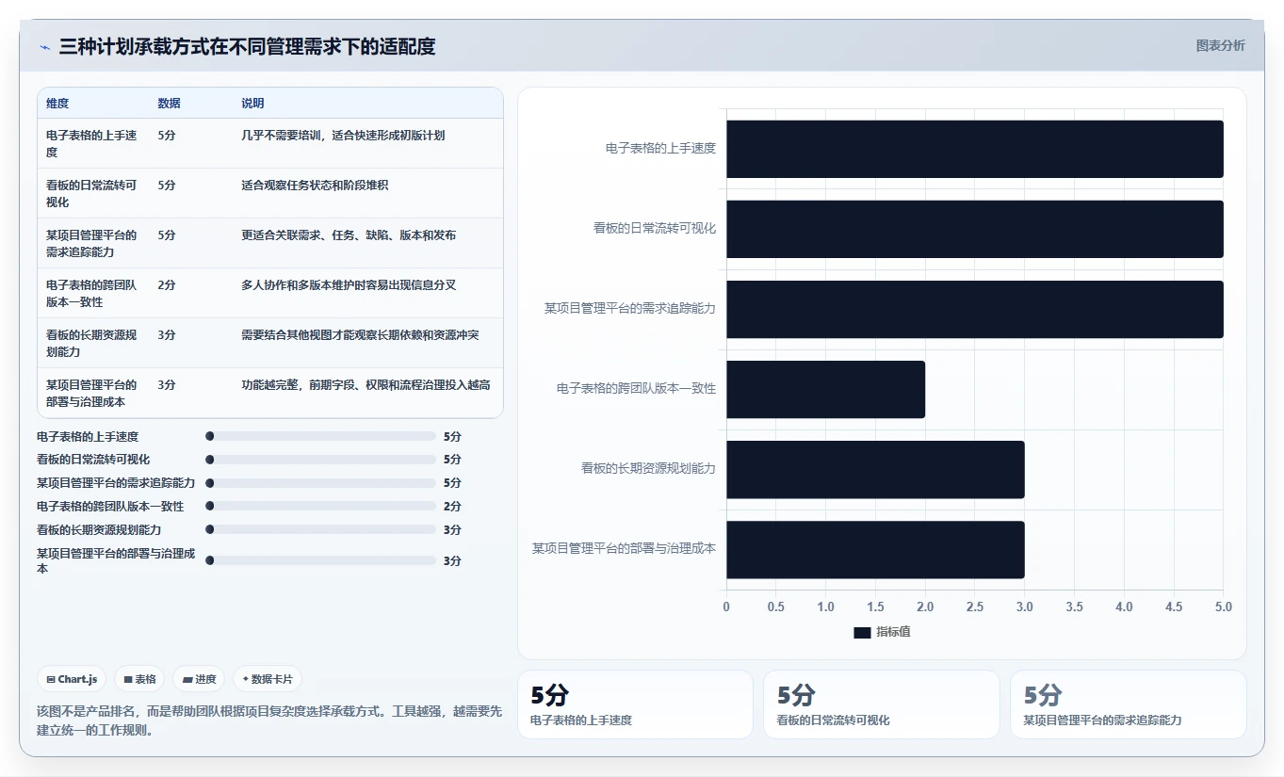Click the 数据卡片 tag chip
Screen dimensions: 1284x777
point(268,679)
